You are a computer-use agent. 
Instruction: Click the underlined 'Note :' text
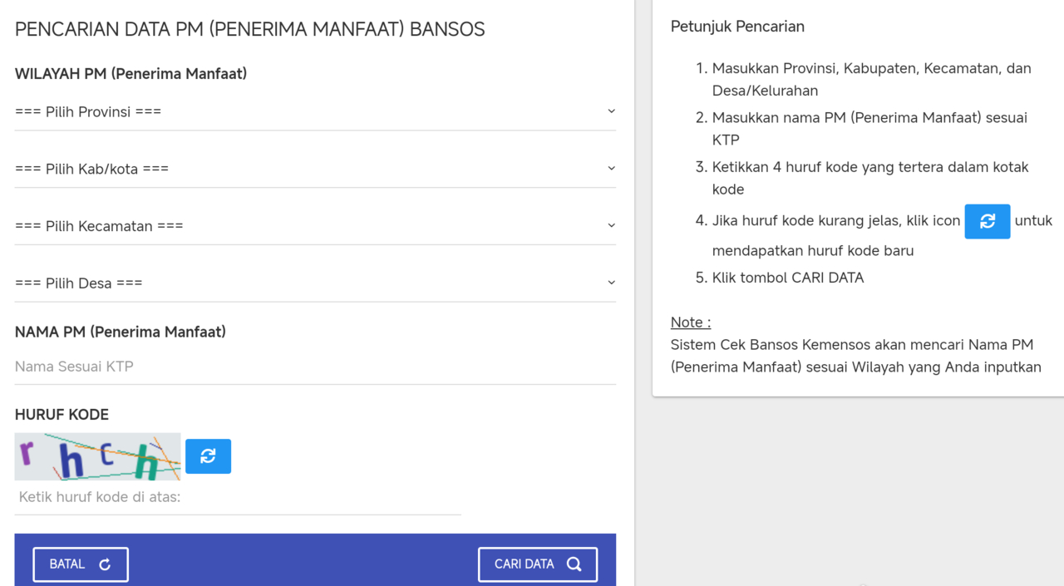coord(690,323)
